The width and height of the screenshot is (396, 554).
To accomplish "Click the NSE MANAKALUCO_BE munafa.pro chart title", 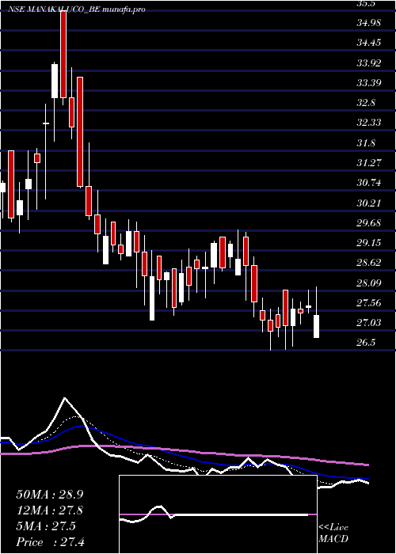I will pos(77,9).
